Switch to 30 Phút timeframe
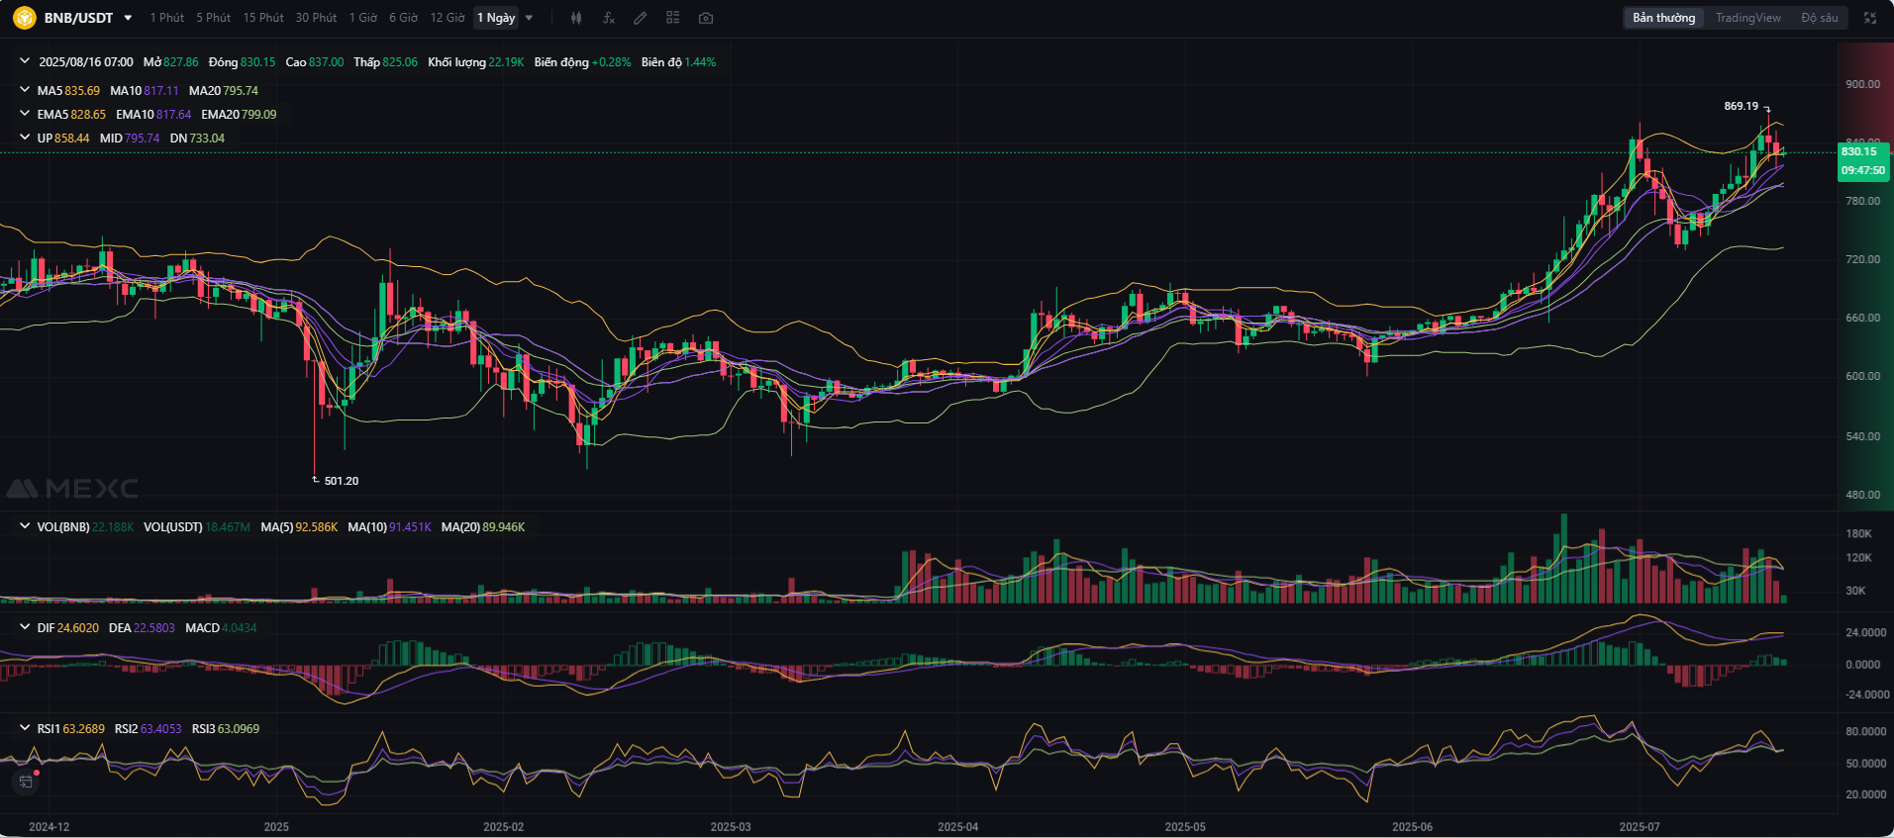This screenshot has height=838, width=1894. [x=316, y=18]
